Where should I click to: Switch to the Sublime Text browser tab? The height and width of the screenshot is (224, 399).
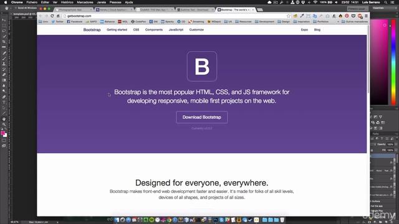click(x=195, y=10)
